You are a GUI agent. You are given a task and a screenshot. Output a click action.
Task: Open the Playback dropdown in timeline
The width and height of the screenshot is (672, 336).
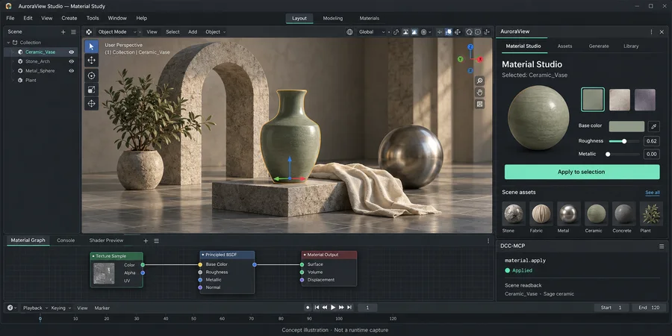tap(35, 308)
